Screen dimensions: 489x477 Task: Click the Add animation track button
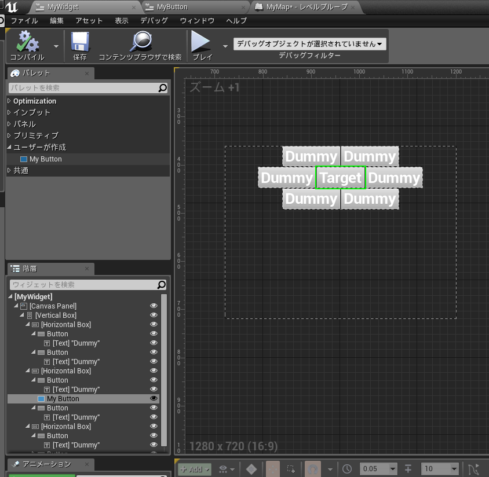point(194,469)
